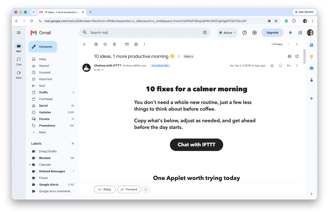
Task: Click the emoji reaction button beside Forward
Action: pos(146,190)
